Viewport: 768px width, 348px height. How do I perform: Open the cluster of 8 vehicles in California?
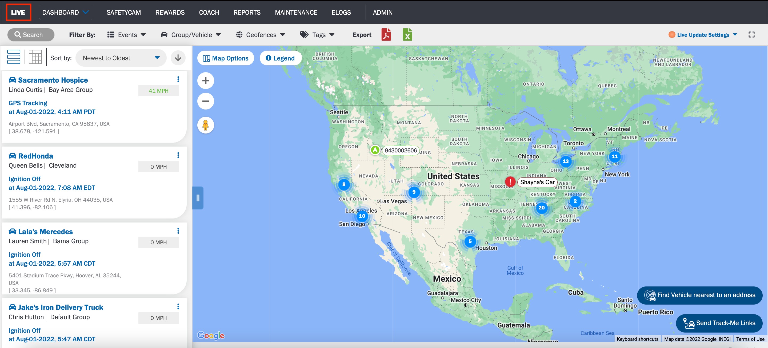344,184
